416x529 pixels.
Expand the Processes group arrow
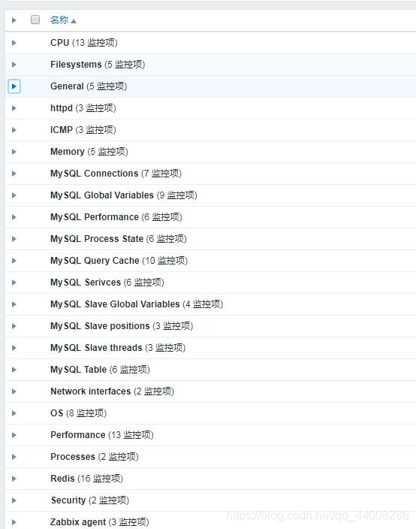tap(14, 457)
